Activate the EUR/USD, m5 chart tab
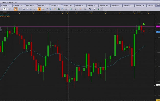Image resolution: width=160 pixels, height=101 pixels. pos(141,6)
